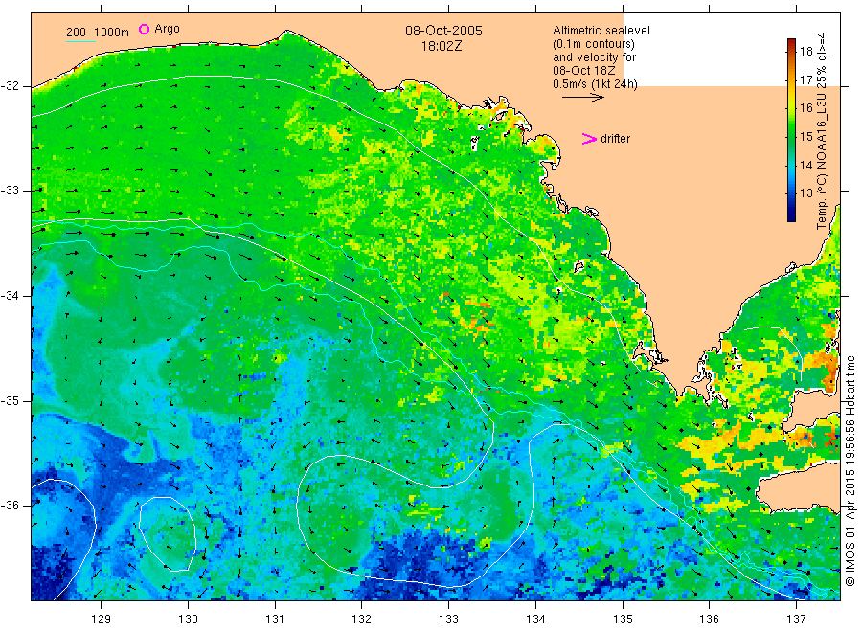Click the magenta drifter arrow symbol

coord(589,139)
